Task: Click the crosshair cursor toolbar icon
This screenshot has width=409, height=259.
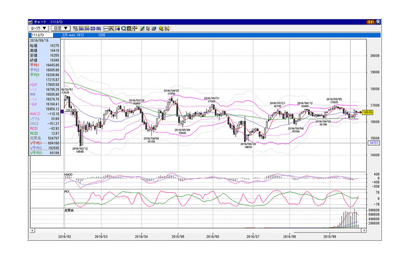Action: coord(135,28)
